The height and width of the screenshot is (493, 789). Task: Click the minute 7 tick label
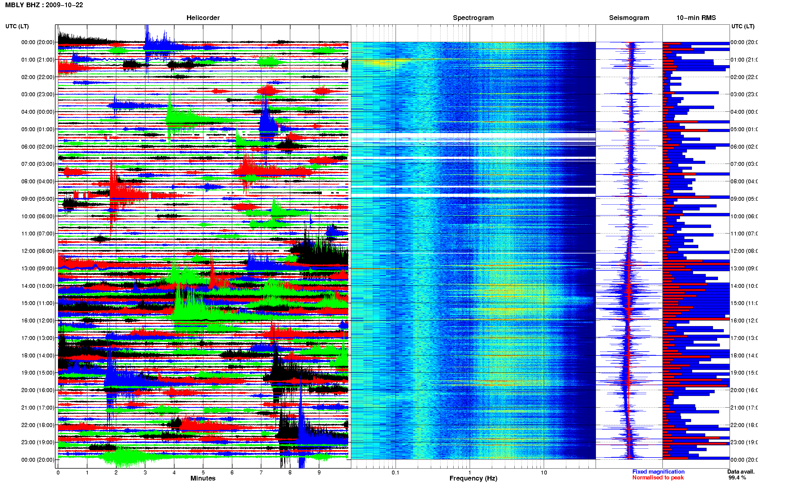(261, 472)
